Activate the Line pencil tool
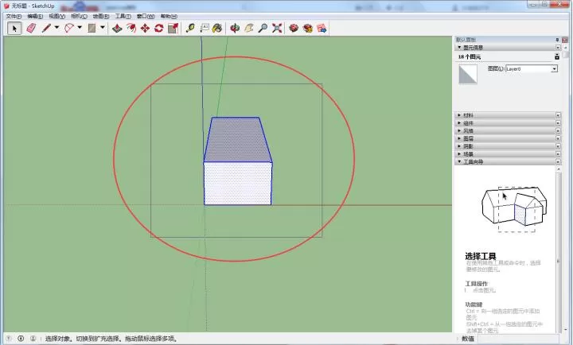The width and height of the screenshot is (573, 345). click(46, 28)
